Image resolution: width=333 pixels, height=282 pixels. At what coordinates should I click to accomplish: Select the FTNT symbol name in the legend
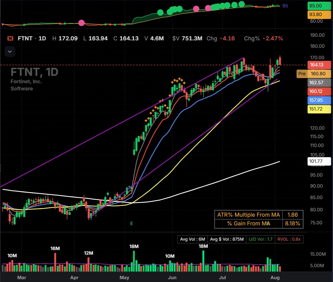tap(25, 39)
